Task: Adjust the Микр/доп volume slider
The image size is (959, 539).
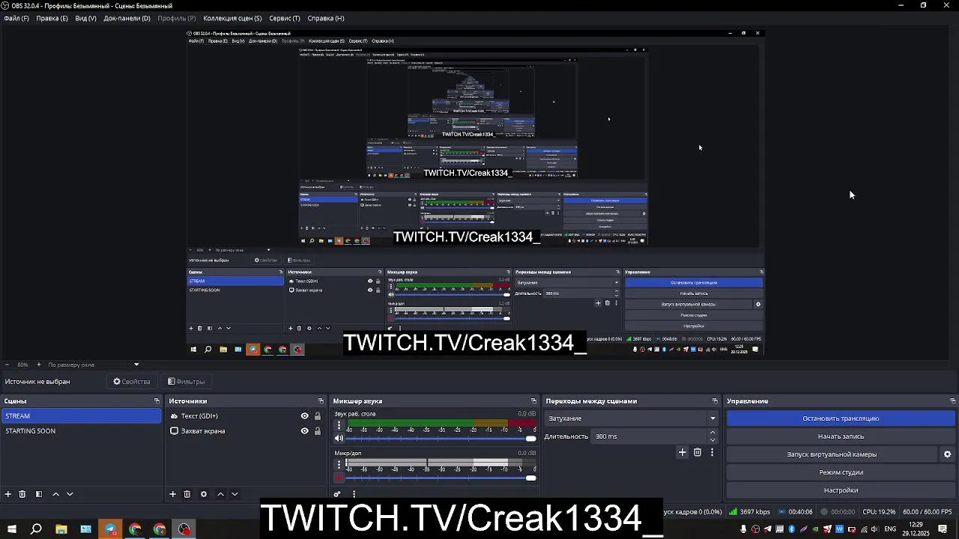Action: (441, 478)
